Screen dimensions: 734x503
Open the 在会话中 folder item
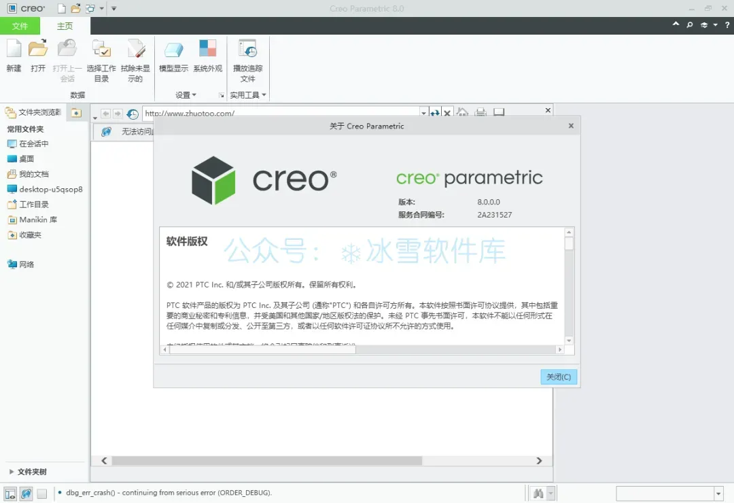pos(28,144)
